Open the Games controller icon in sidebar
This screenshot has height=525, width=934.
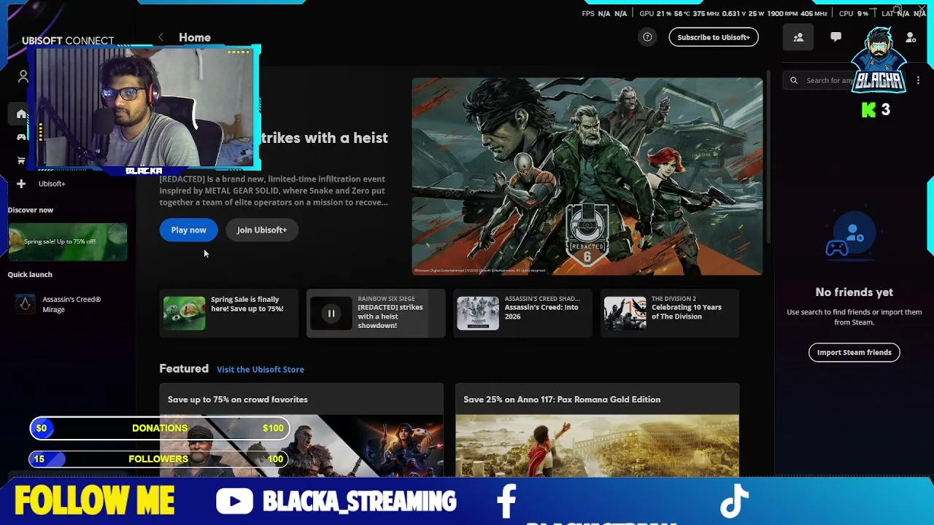click(21, 137)
